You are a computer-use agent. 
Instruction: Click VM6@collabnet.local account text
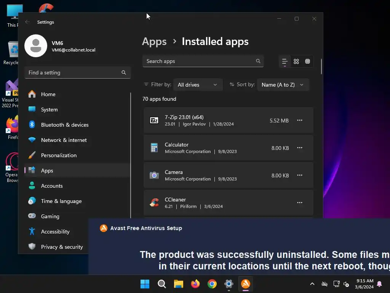pyautogui.click(x=74, y=50)
